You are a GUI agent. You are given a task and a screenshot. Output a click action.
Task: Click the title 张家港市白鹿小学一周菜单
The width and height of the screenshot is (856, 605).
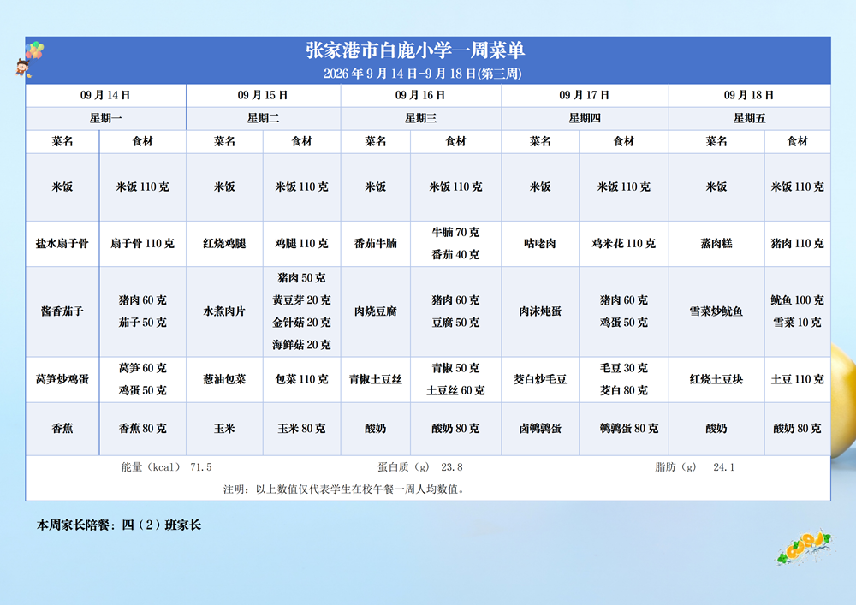coord(415,50)
